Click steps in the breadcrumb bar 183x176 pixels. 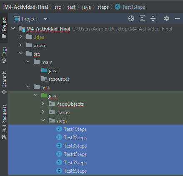point(103,7)
